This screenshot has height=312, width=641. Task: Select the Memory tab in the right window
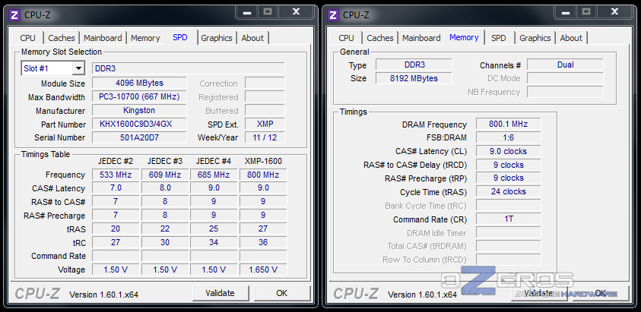click(464, 37)
